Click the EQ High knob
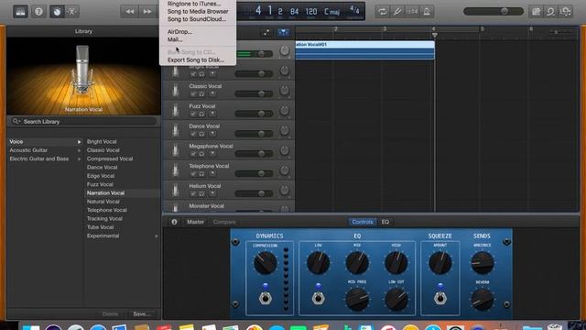Image resolution: width=586 pixels, height=330 pixels. 396,263
